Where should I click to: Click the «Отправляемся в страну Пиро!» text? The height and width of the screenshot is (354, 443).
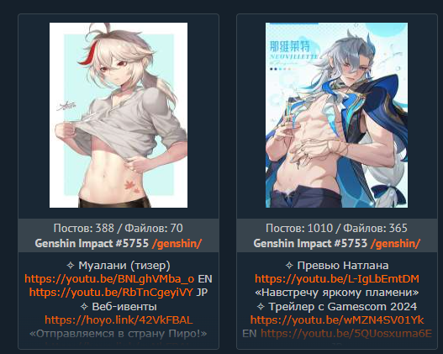(119, 334)
